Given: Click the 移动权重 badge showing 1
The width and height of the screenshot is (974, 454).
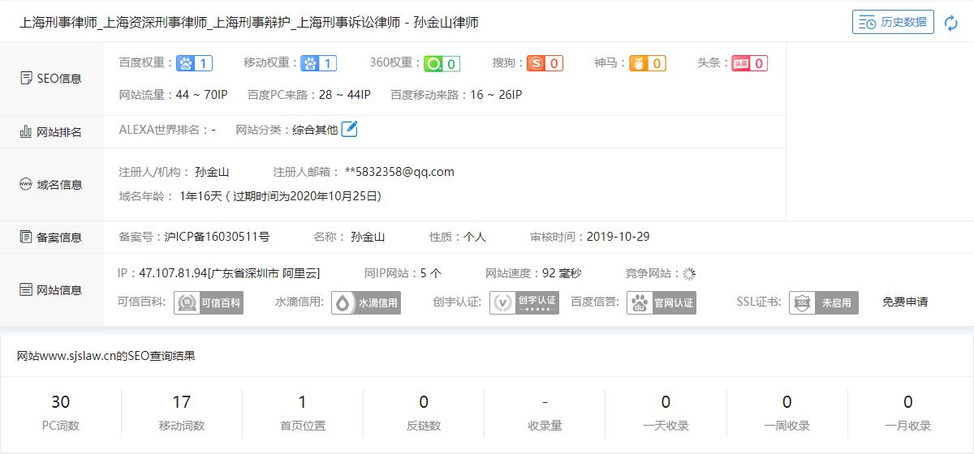Looking at the screenshot, I should [x=318, y=63].
